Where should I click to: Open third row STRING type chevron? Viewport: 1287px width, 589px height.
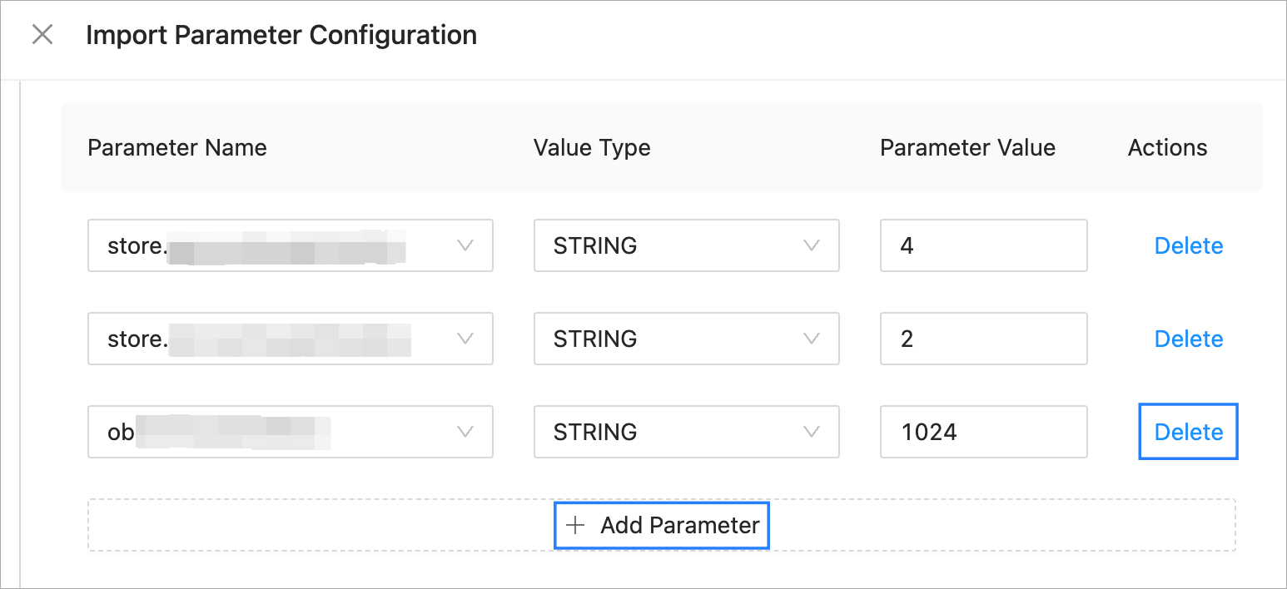click(811, 432)
